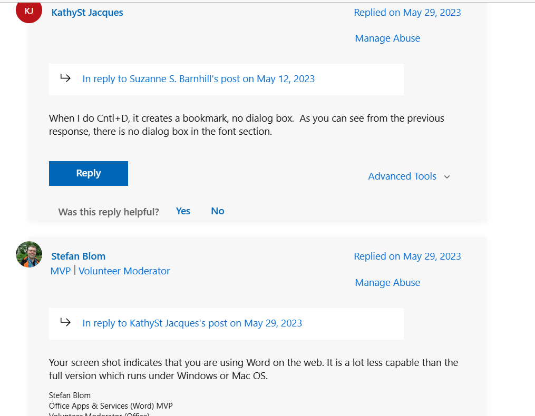The height and width of the screenshot is (416, 535).
Task: Mark KathySt's reply as helpful with Yes
Action: pyautogui.click(x=183, y=211)
